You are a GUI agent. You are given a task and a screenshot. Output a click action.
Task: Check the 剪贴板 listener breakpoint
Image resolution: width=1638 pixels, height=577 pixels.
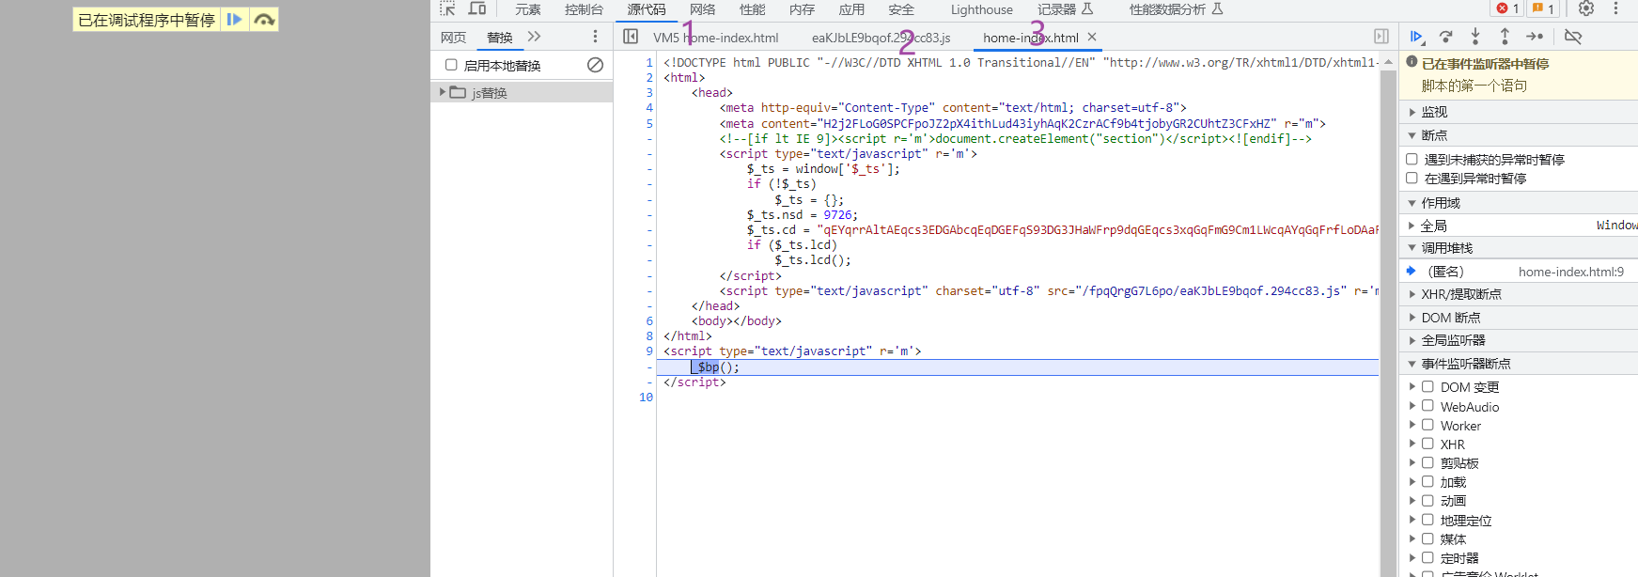pos(1427,462)
